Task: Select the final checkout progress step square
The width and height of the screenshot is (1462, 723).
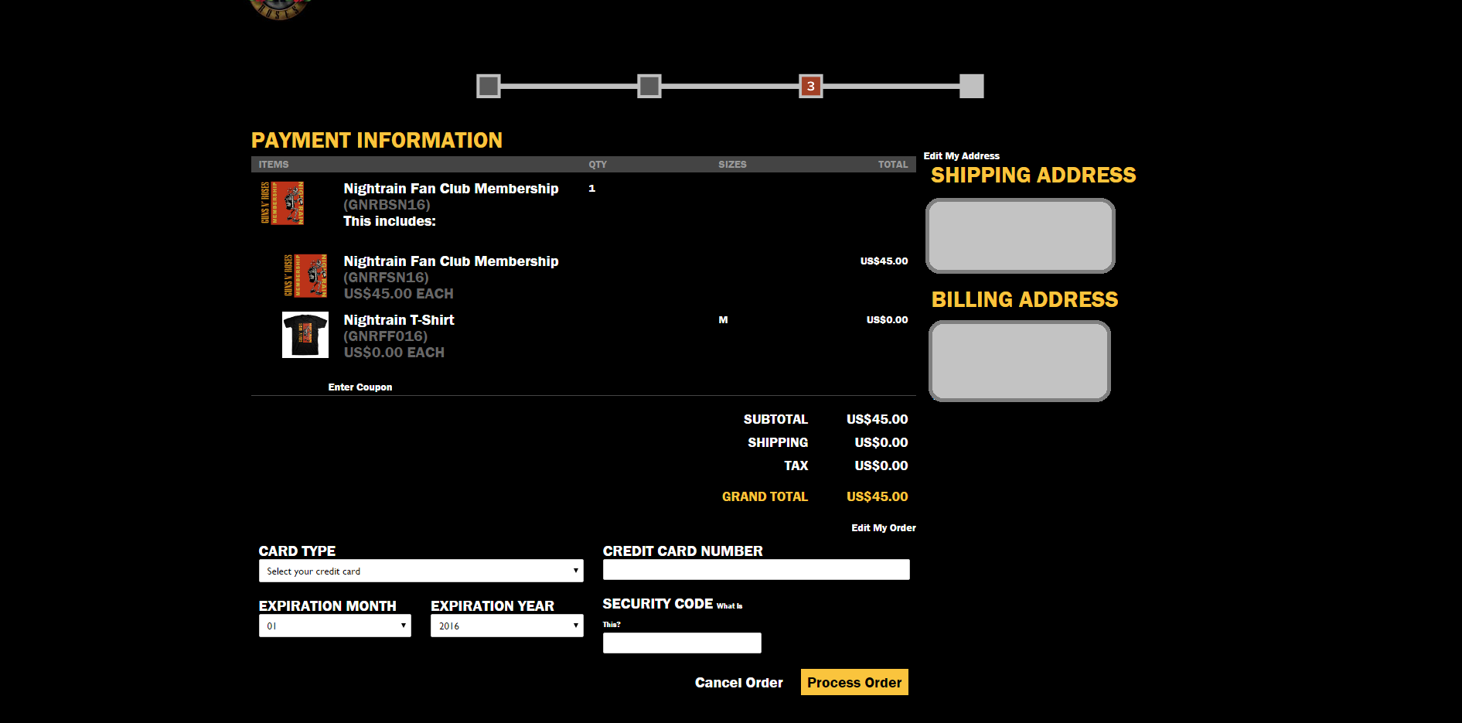Action: point(972,86)
